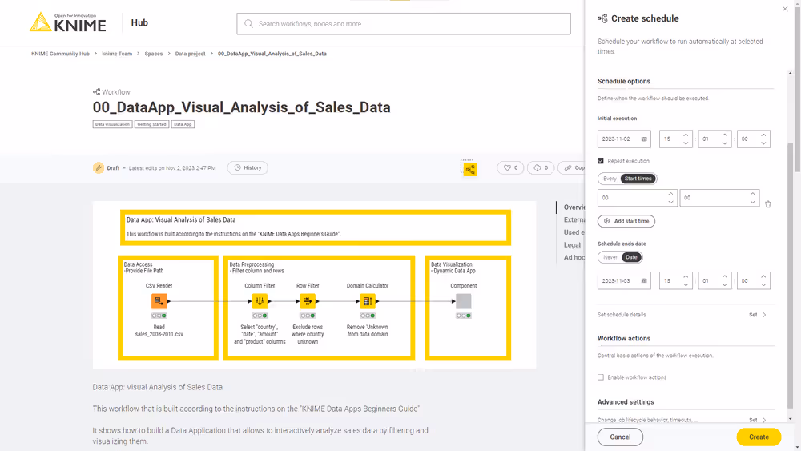Click Add start time button
Image resolution: width=801 pixels, height=451 pixels.
pos(626,221)
